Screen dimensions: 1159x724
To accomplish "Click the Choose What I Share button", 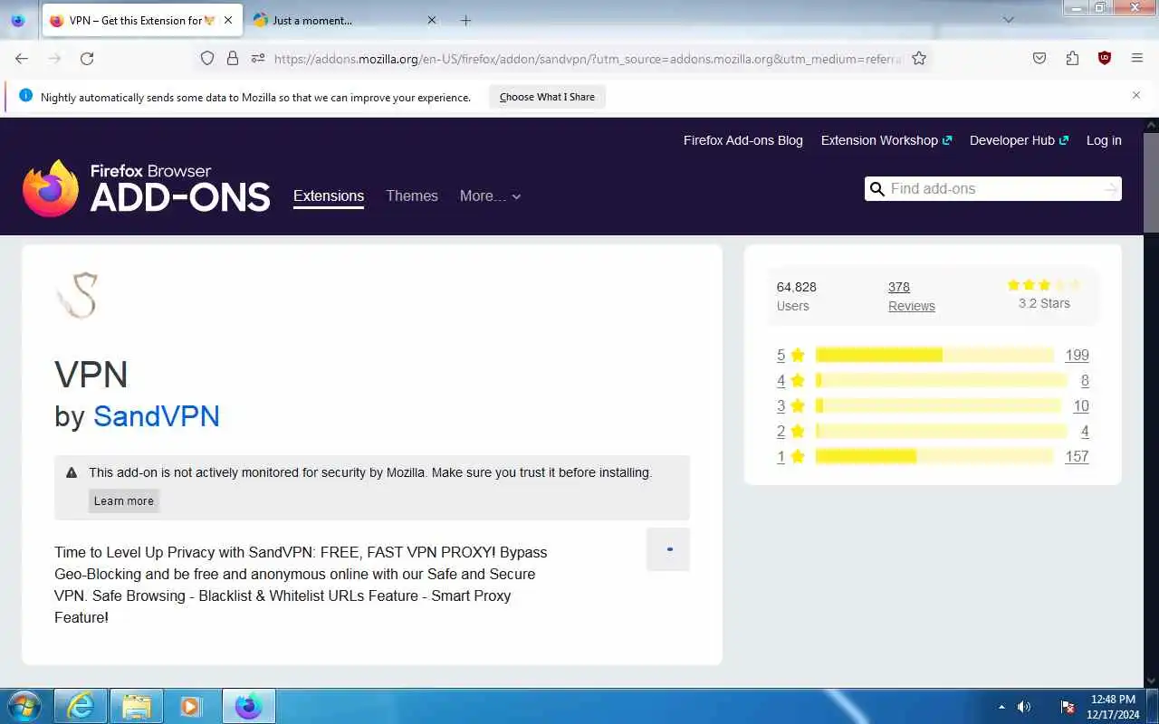I will tap(547, 97).
